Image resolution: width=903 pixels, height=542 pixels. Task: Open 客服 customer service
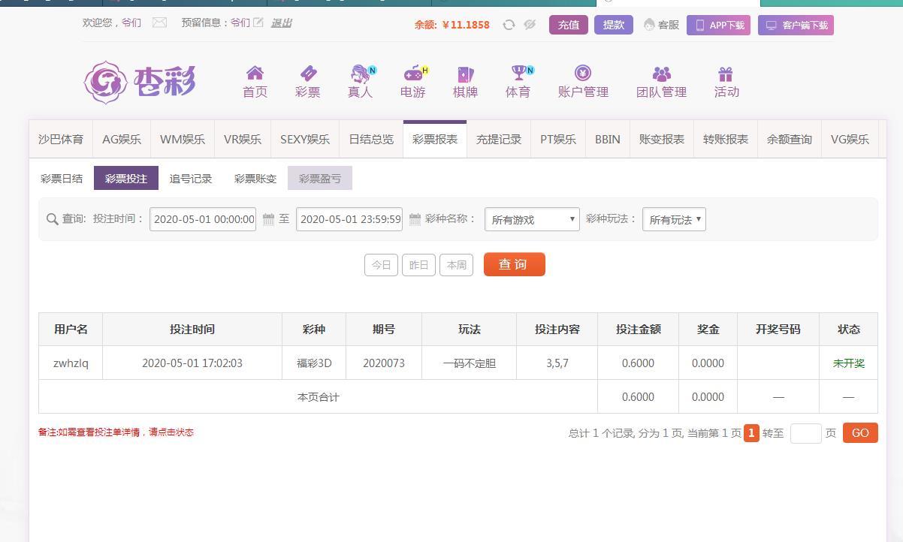661,25
